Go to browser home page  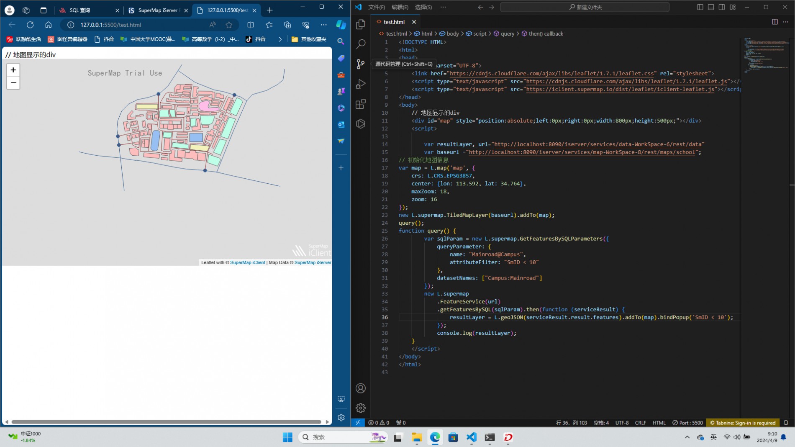click(x=49, y=25)
